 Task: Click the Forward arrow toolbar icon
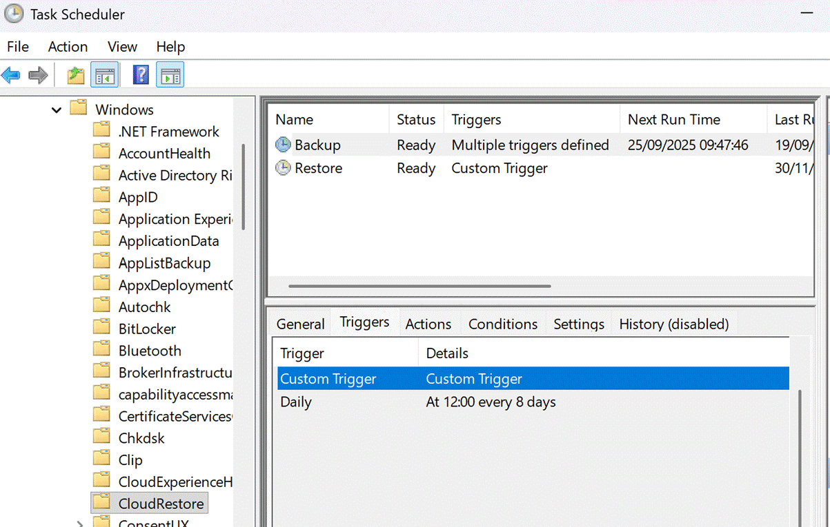coord(38,75)
